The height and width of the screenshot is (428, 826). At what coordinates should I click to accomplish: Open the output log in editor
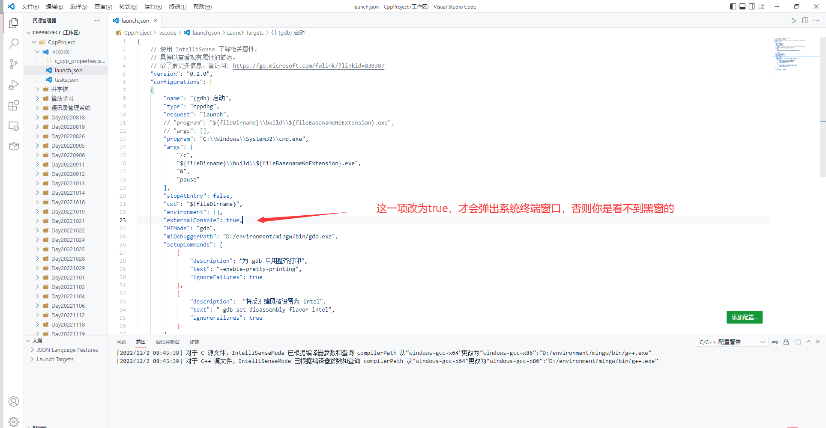pos(797,342)
